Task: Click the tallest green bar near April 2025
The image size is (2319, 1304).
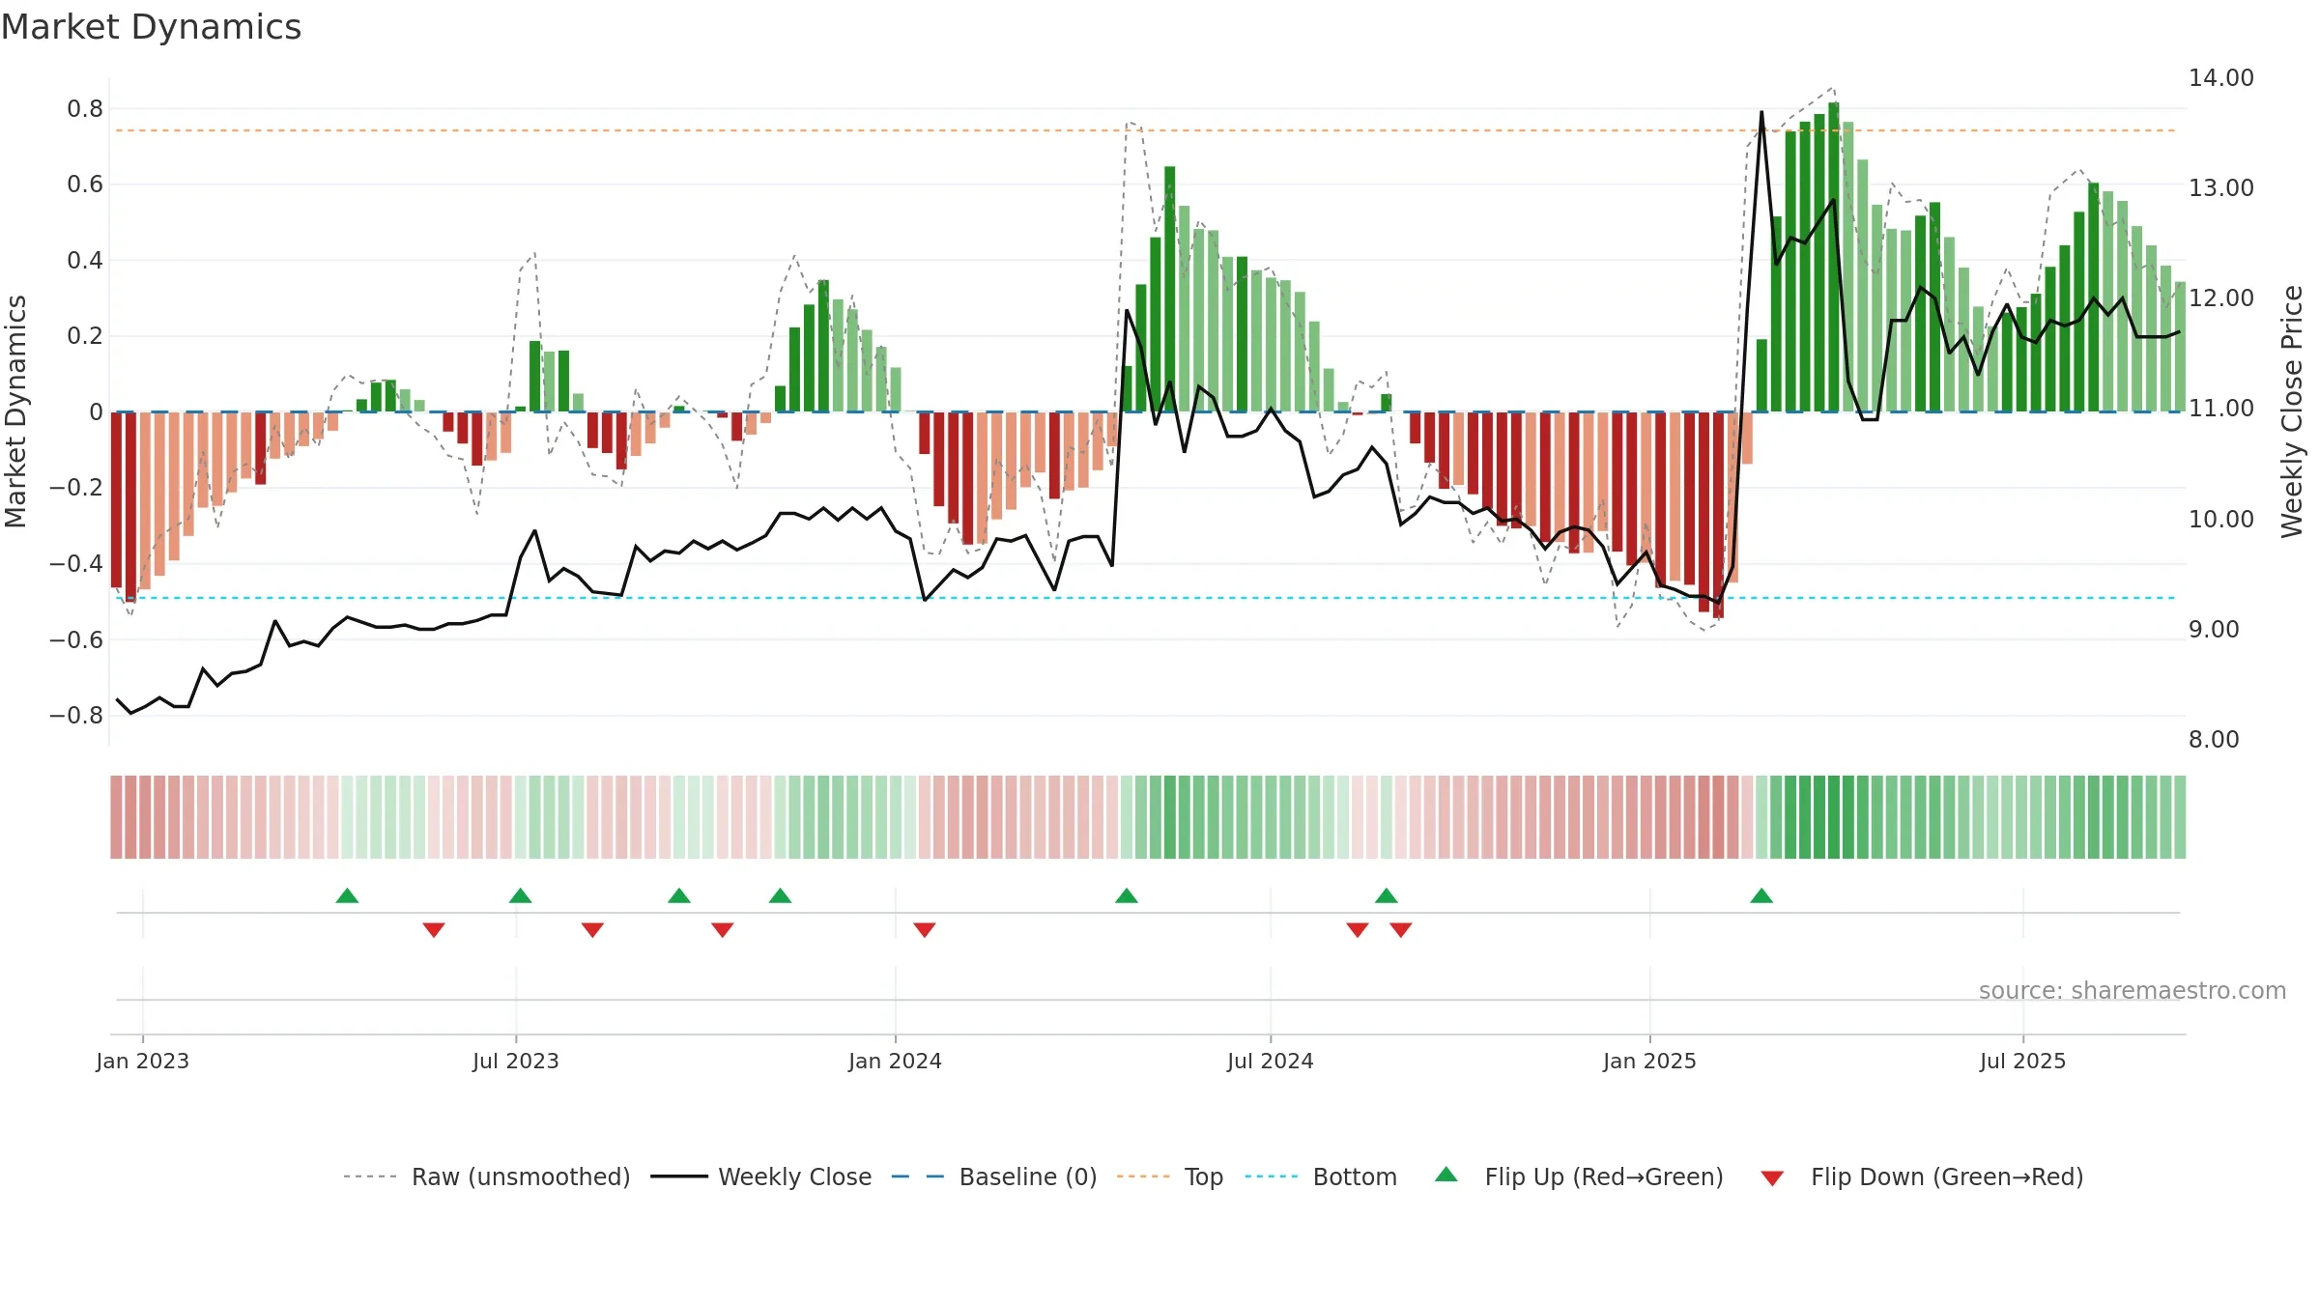Action: pyautogui.click(x=1834, y=257)
